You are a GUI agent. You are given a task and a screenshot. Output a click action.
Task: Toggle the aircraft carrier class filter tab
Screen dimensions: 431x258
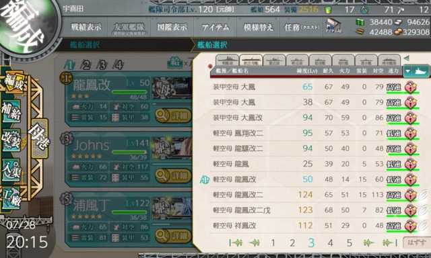coord(251,60)
